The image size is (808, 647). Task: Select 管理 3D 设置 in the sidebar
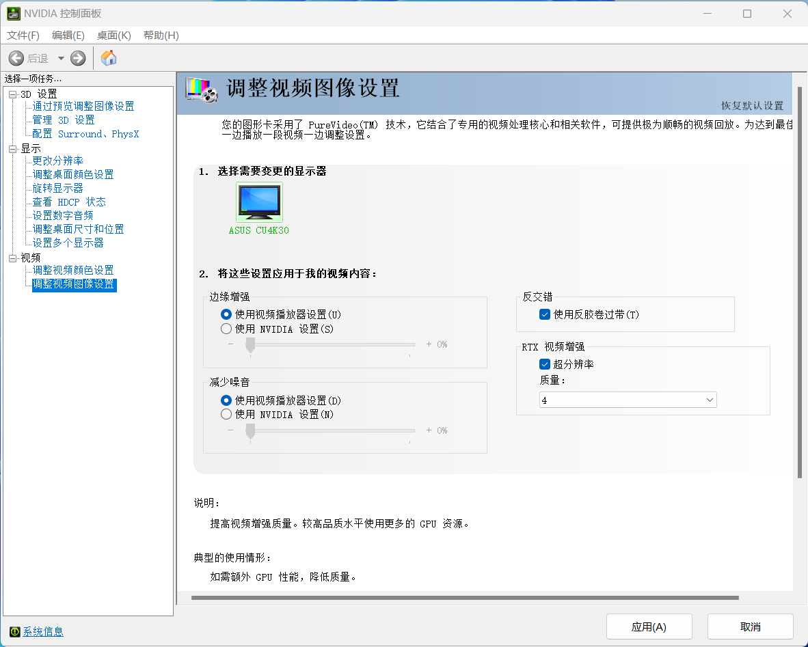(62, 120)
